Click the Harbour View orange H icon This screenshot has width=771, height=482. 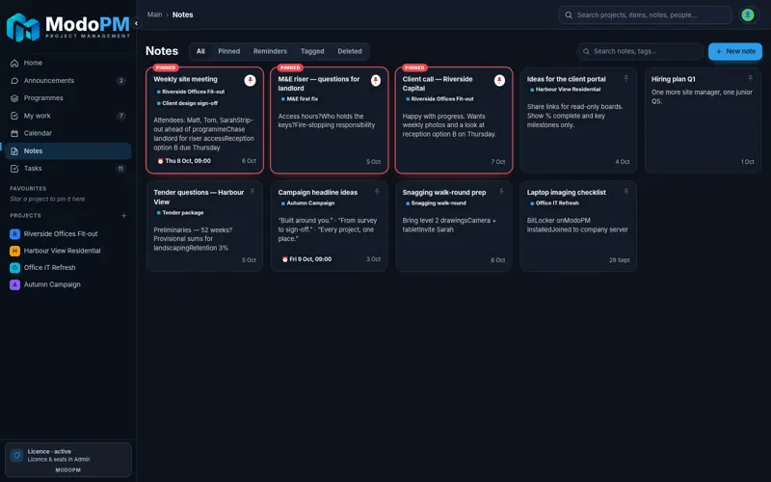(x=14, y=251)
